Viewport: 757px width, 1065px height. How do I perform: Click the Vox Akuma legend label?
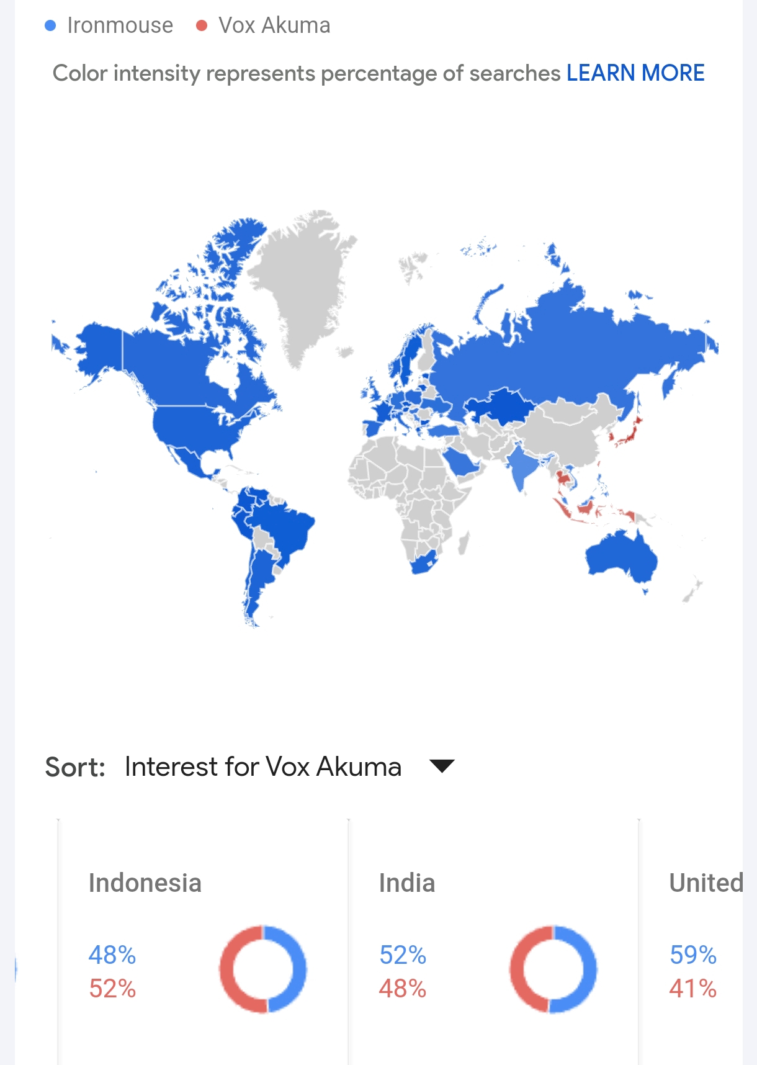pos(274,25)
